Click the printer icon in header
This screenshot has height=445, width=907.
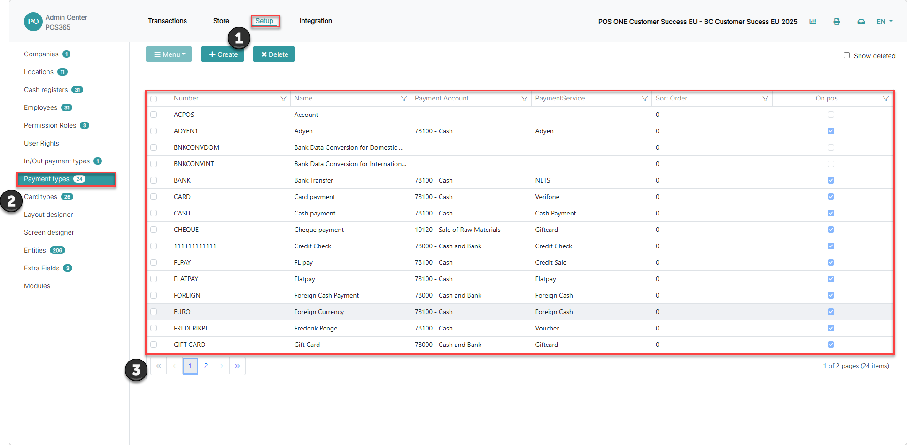point(837,22)
